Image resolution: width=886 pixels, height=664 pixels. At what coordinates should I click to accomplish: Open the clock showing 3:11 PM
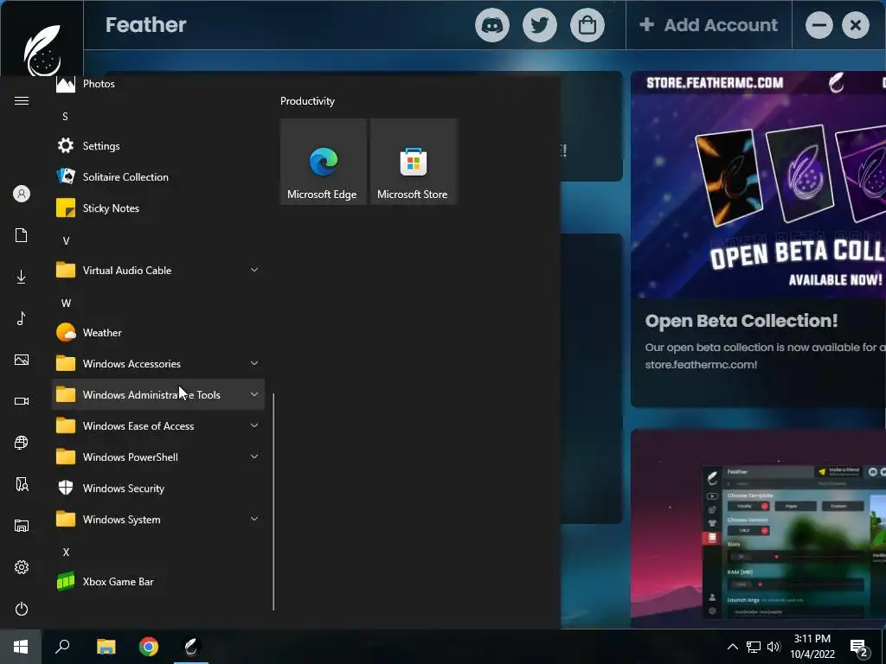(812, 647)
